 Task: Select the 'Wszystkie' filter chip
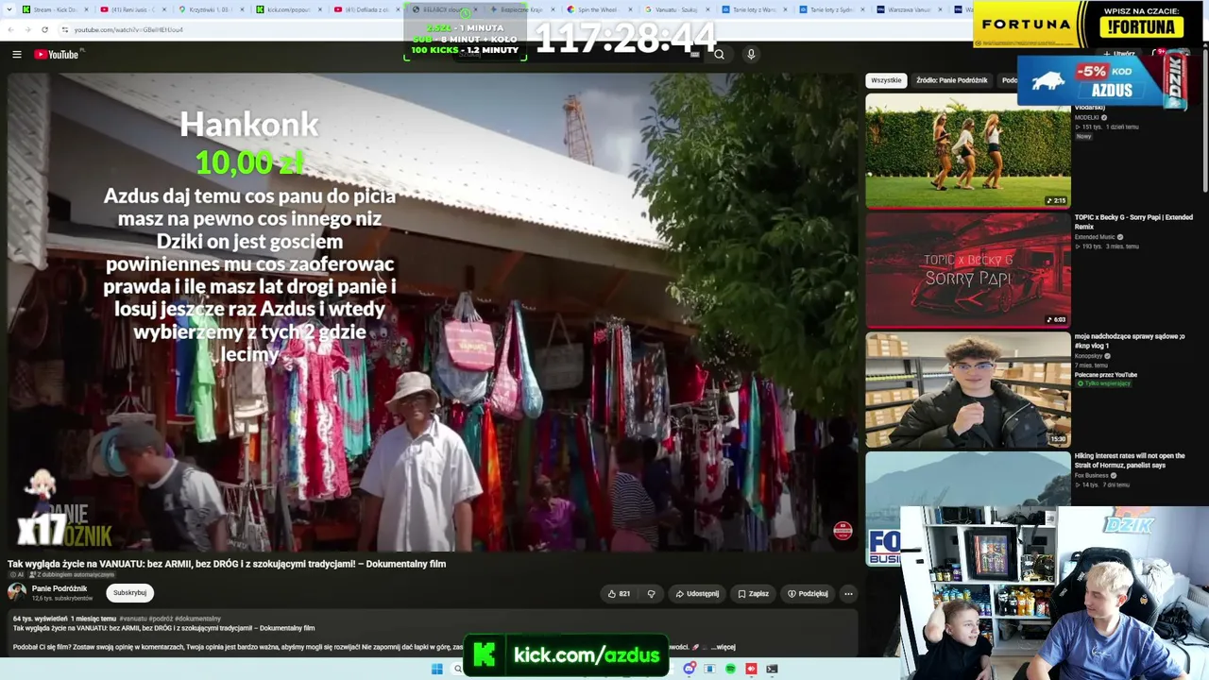pos(886,80)
